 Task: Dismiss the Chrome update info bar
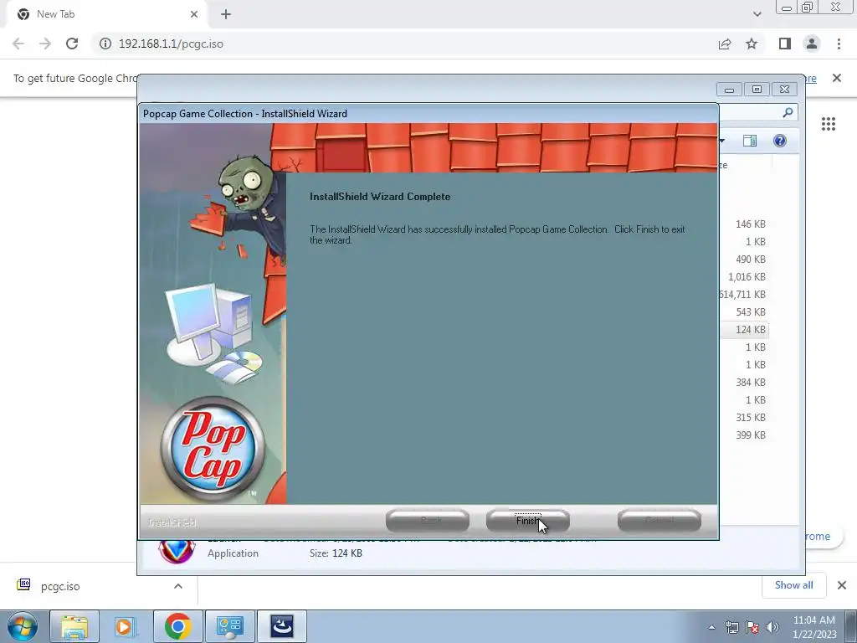836,78
